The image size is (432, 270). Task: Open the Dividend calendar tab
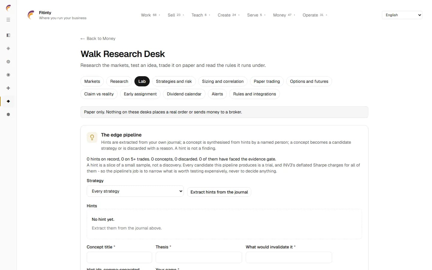point(184,94)
